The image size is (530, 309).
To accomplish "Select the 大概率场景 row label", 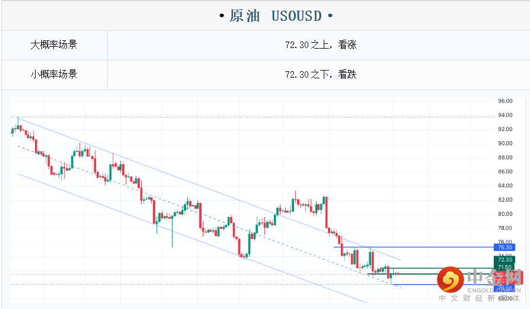I will (x=54, y=44).
